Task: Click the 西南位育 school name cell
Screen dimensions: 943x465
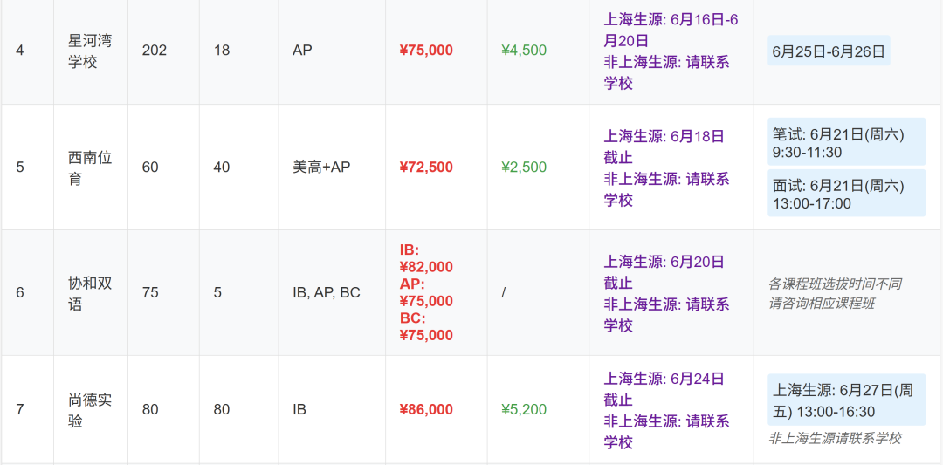Action: [x=90, y=167]
